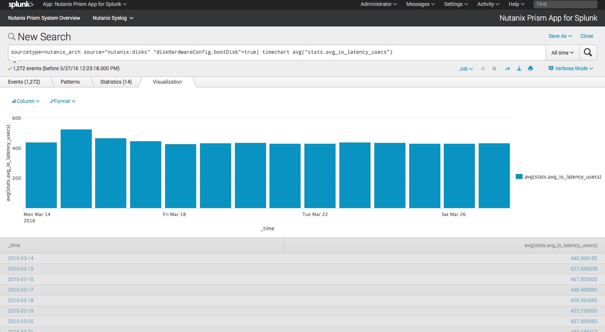Click the value 433.750000
This screenshot has height=332, width=605.
pos(584,311)
